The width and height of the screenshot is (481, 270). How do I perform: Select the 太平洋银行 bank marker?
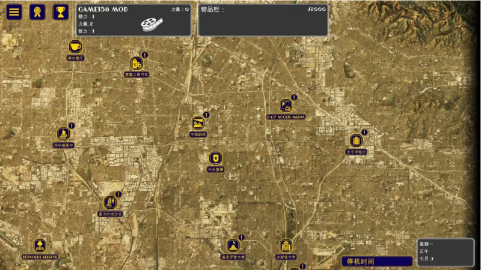(356, 140)
